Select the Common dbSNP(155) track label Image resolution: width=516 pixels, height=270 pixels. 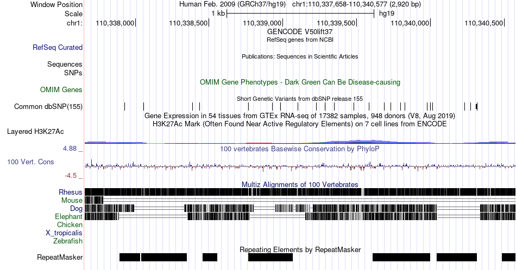(48, 107)
